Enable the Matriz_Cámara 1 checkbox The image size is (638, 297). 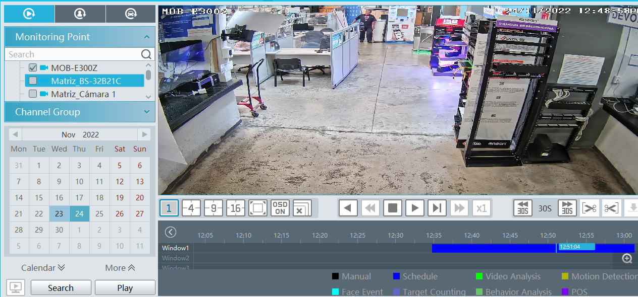(33, 94)
